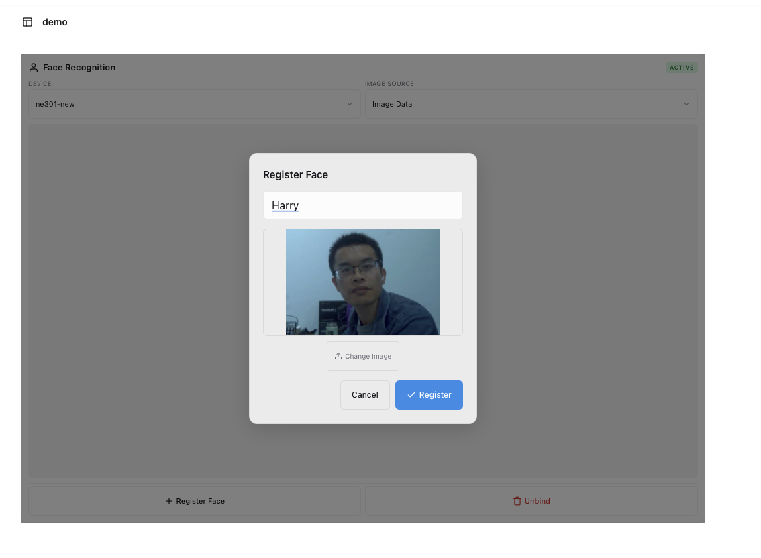This screenshot has width=761, height=558.
Task: Choose the Change Image text label
Action: click(368, 357)
